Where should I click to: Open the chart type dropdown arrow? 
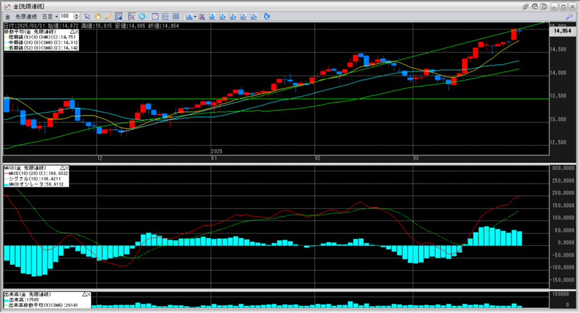[x=195, y=16]
